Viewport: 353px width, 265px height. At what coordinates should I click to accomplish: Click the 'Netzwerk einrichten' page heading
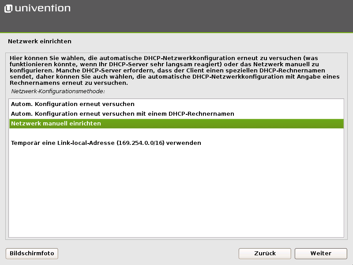(40, 42)
